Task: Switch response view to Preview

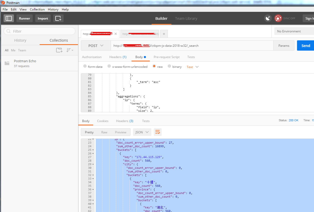Action: coord(120,132)
